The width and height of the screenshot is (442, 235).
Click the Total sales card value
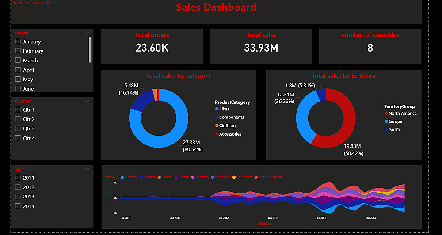click(261, 48)
